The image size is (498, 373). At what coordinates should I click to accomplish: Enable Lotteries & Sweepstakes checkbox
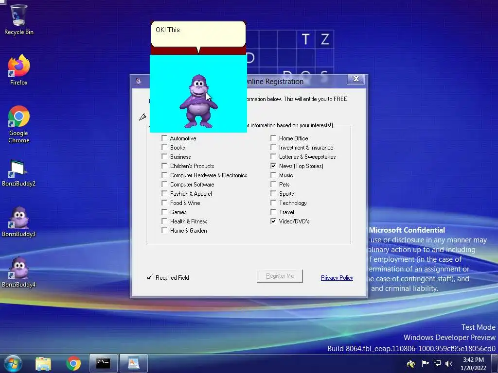273,156
